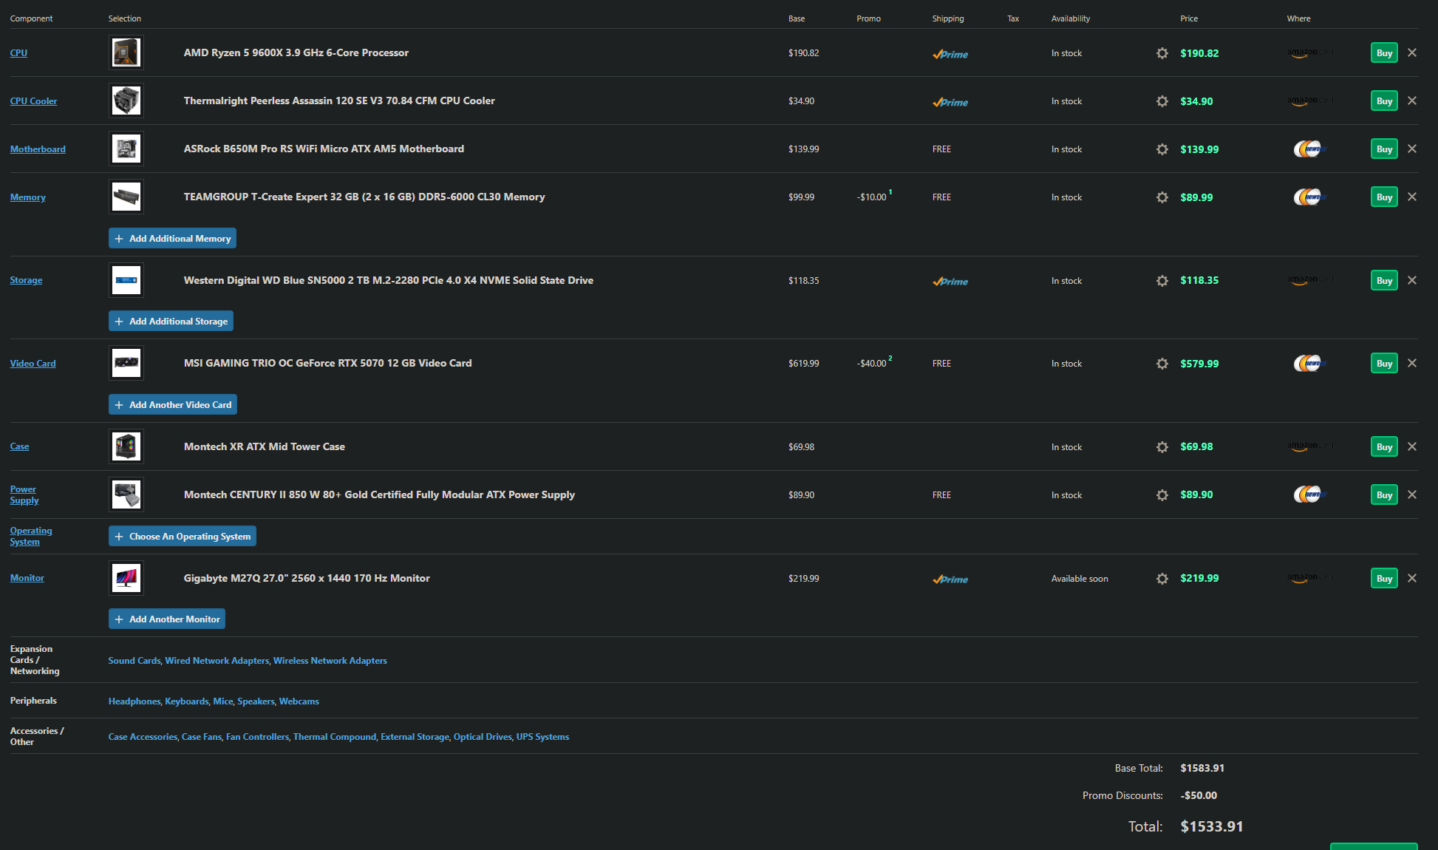Open price settings gear for the Video Card
1438x850 pixels.
click(1162, 364)
